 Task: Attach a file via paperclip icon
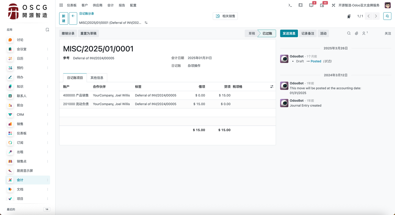coord(356,33)
